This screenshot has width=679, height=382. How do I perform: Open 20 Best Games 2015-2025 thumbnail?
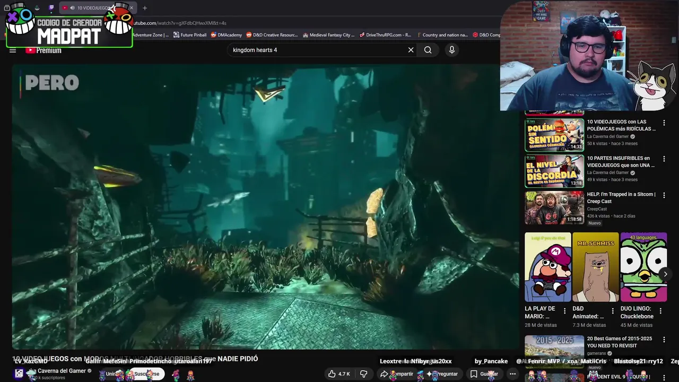[554, 351]
